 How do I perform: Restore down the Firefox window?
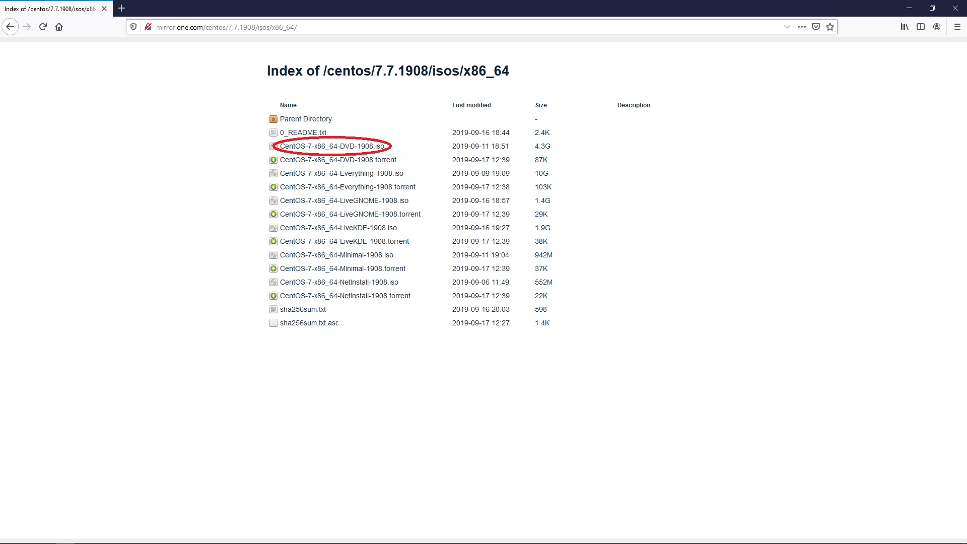pyautogui.click(x=932, y=8)
